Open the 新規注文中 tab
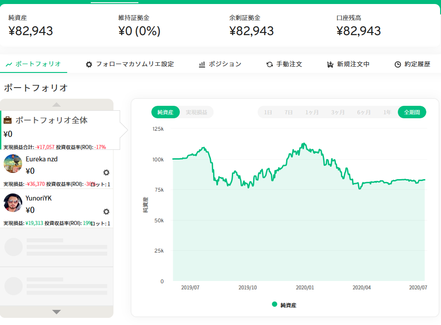The image size is (441, 325). 348,64
